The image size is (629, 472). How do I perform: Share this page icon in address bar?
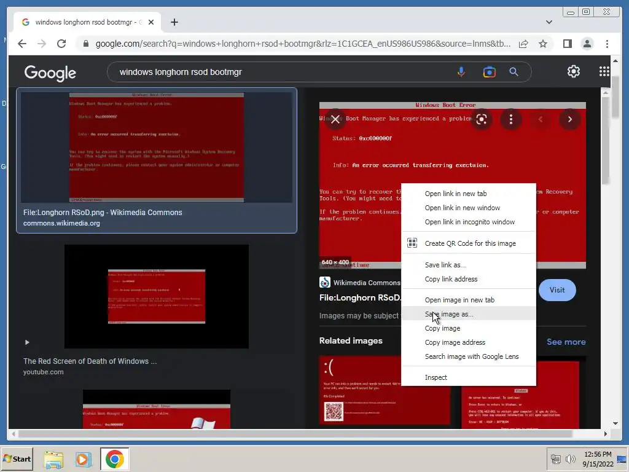pos(523,44)
